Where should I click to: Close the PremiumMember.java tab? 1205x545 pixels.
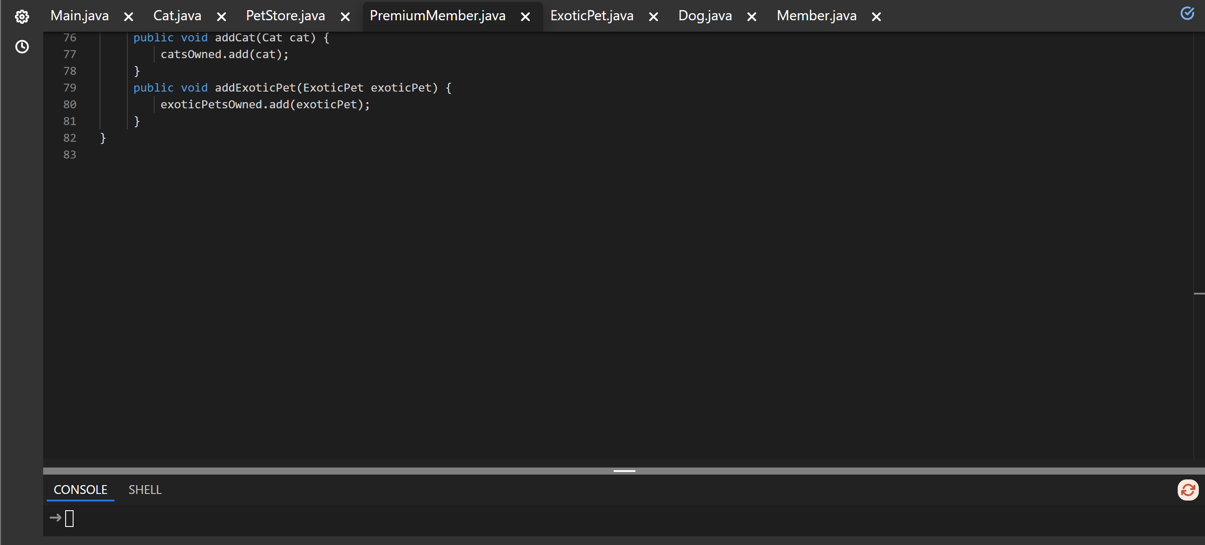[525, 17]
